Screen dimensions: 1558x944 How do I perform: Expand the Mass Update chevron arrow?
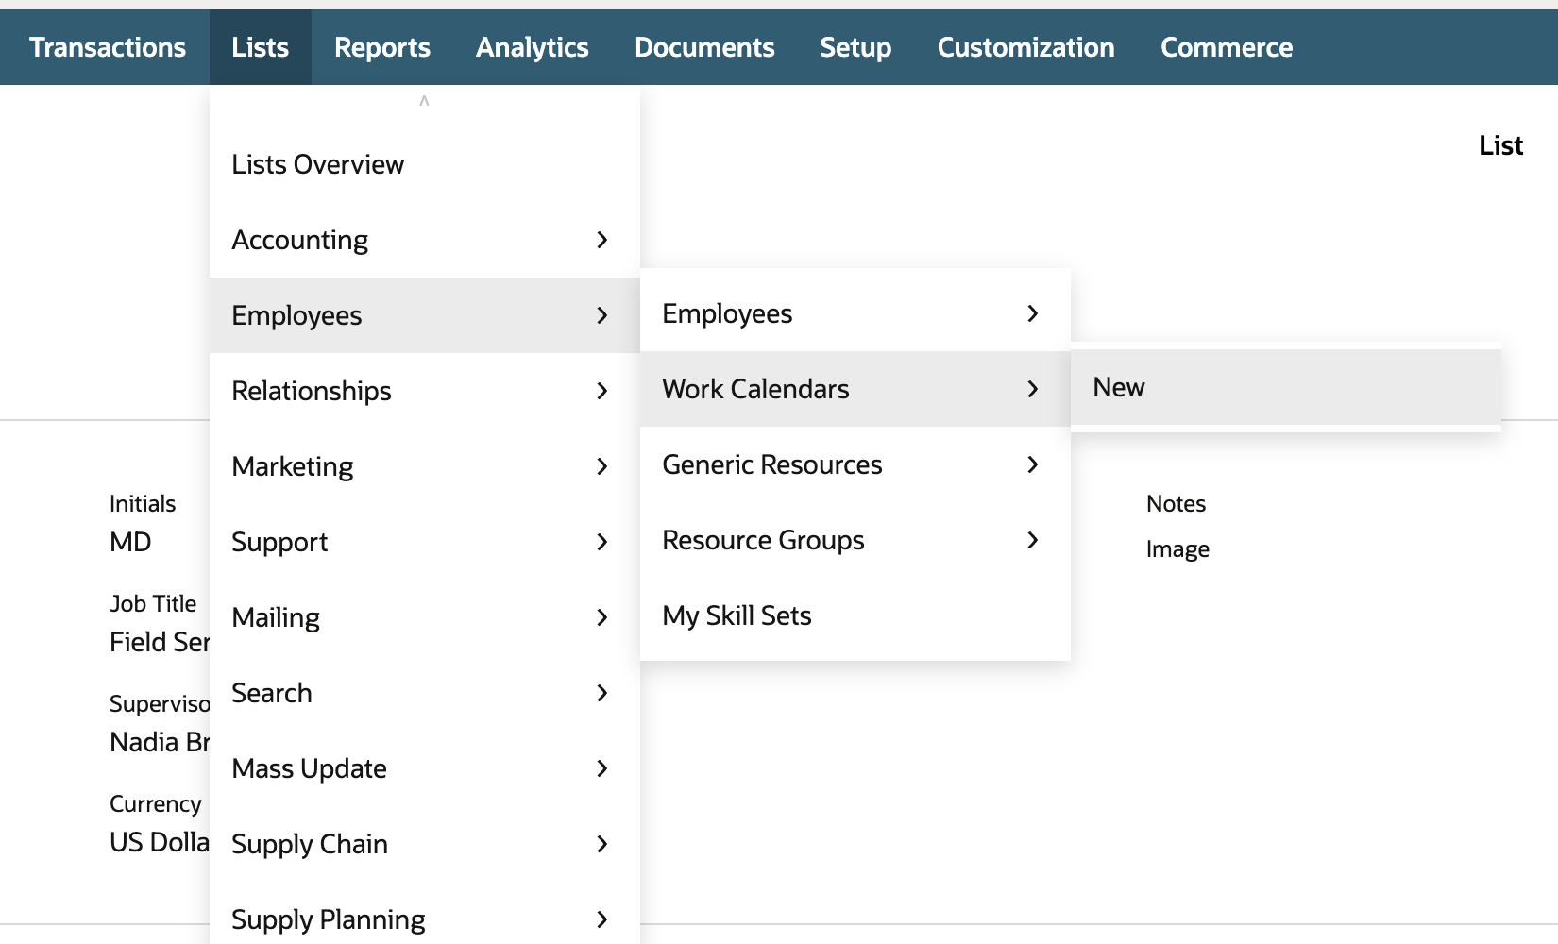[x=602, y=768]
